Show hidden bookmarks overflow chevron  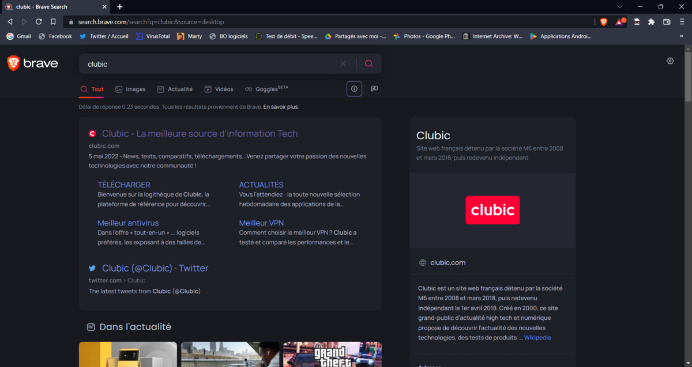pyautogui.click(x=682, y=36)
